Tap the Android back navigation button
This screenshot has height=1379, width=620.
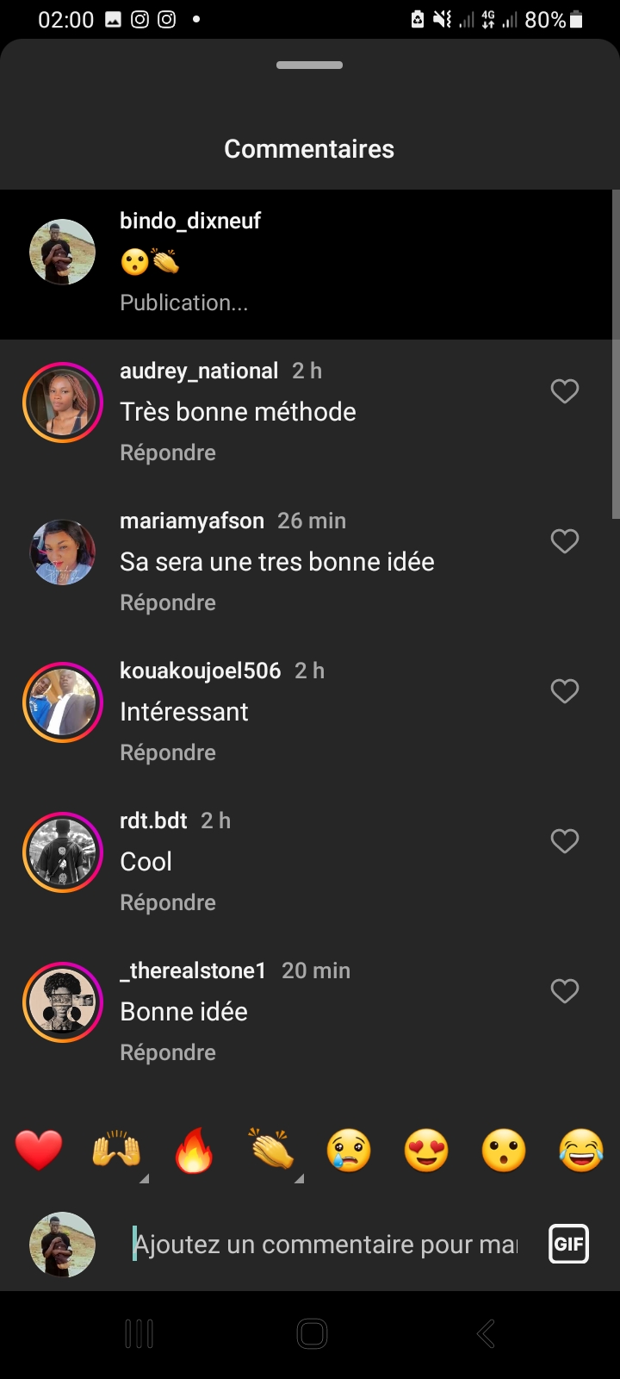[x=486, y=1333]
